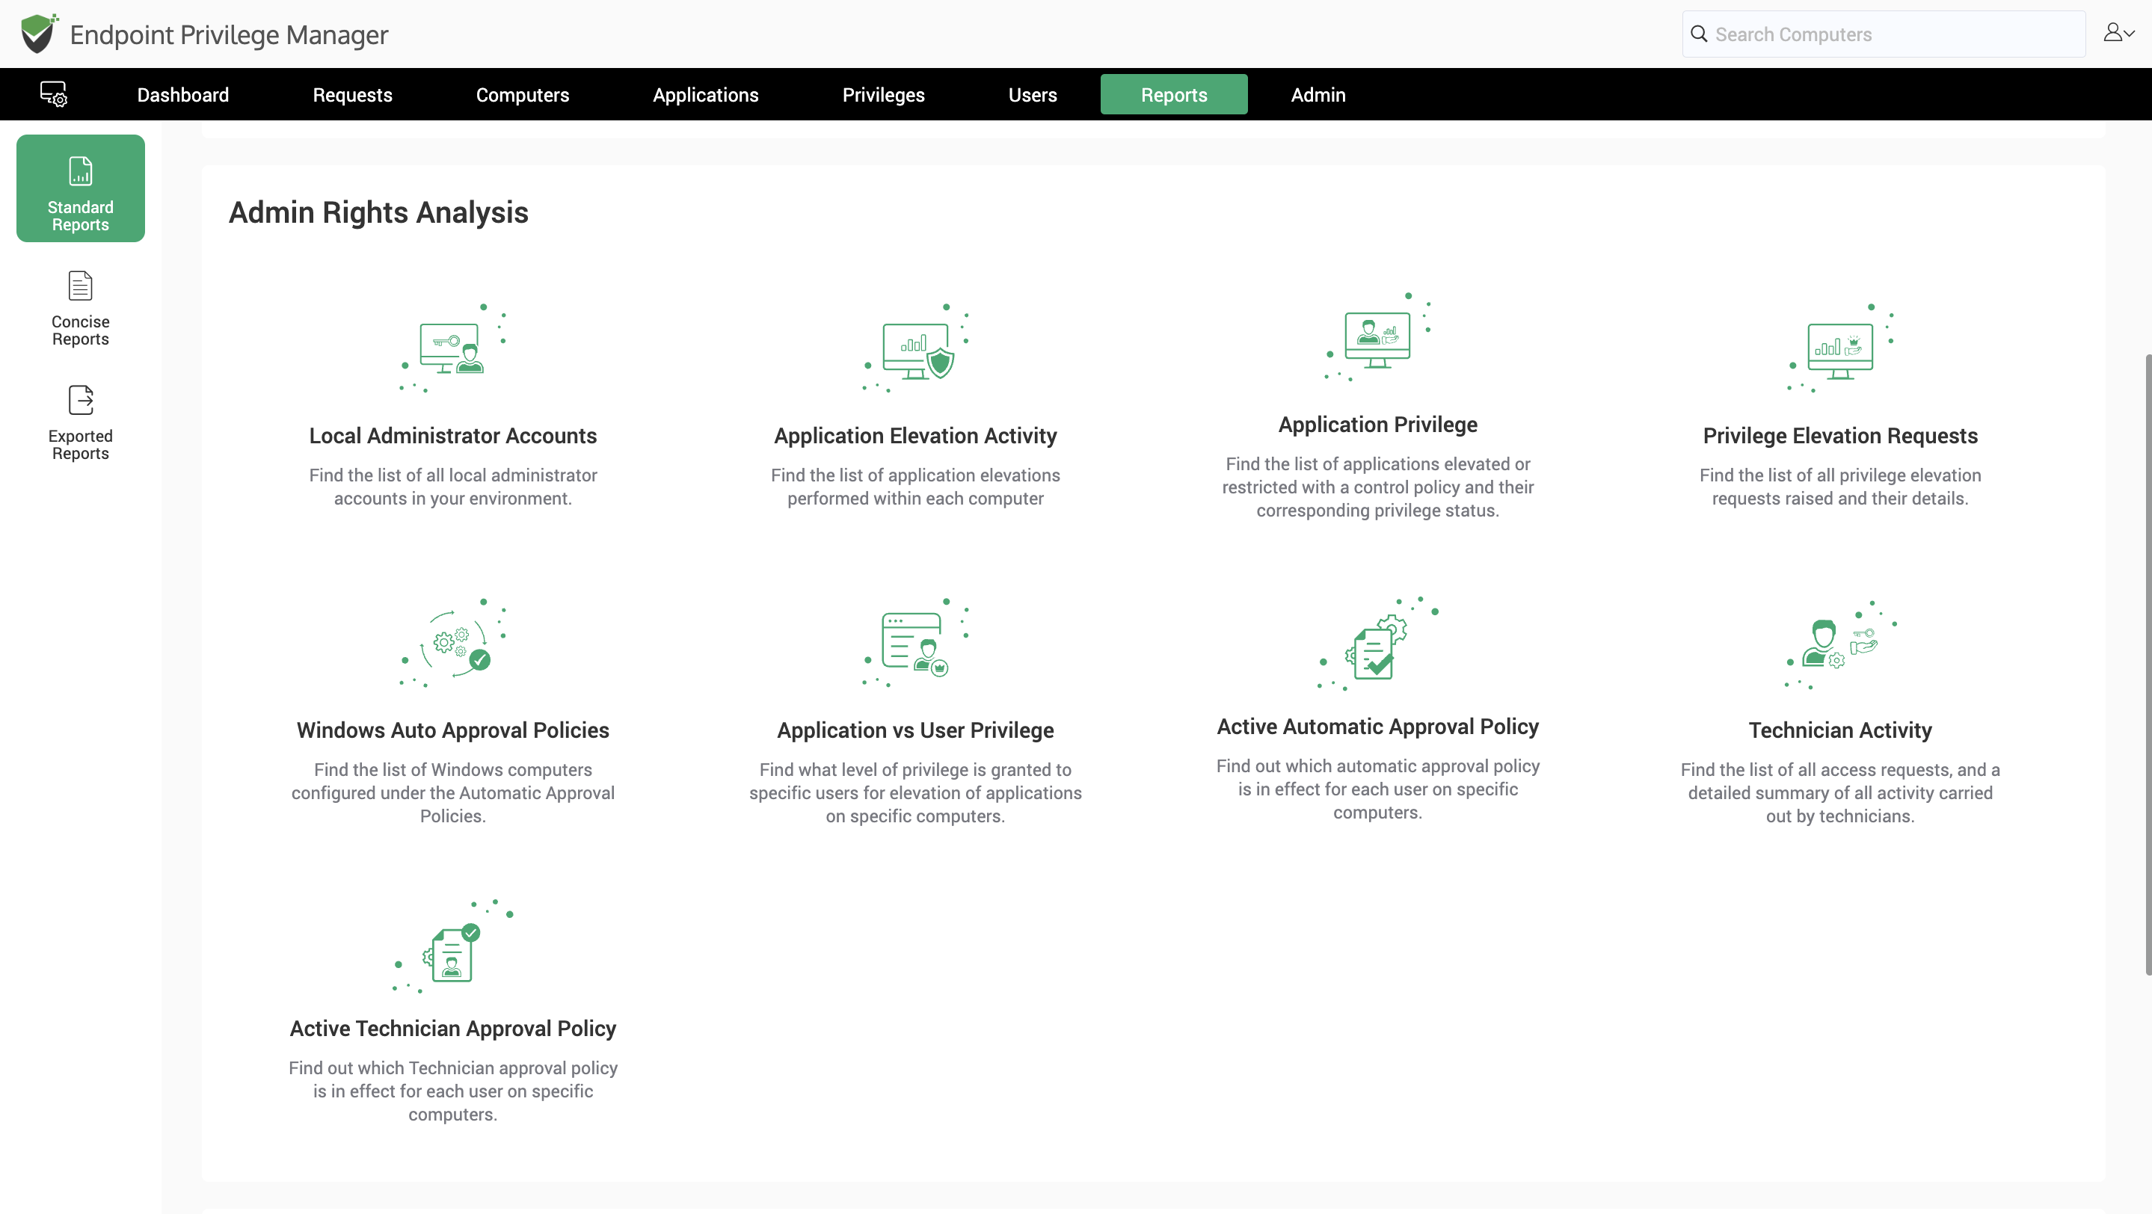Click the Endpoint Privilege Manager title text

coord(229,34)
